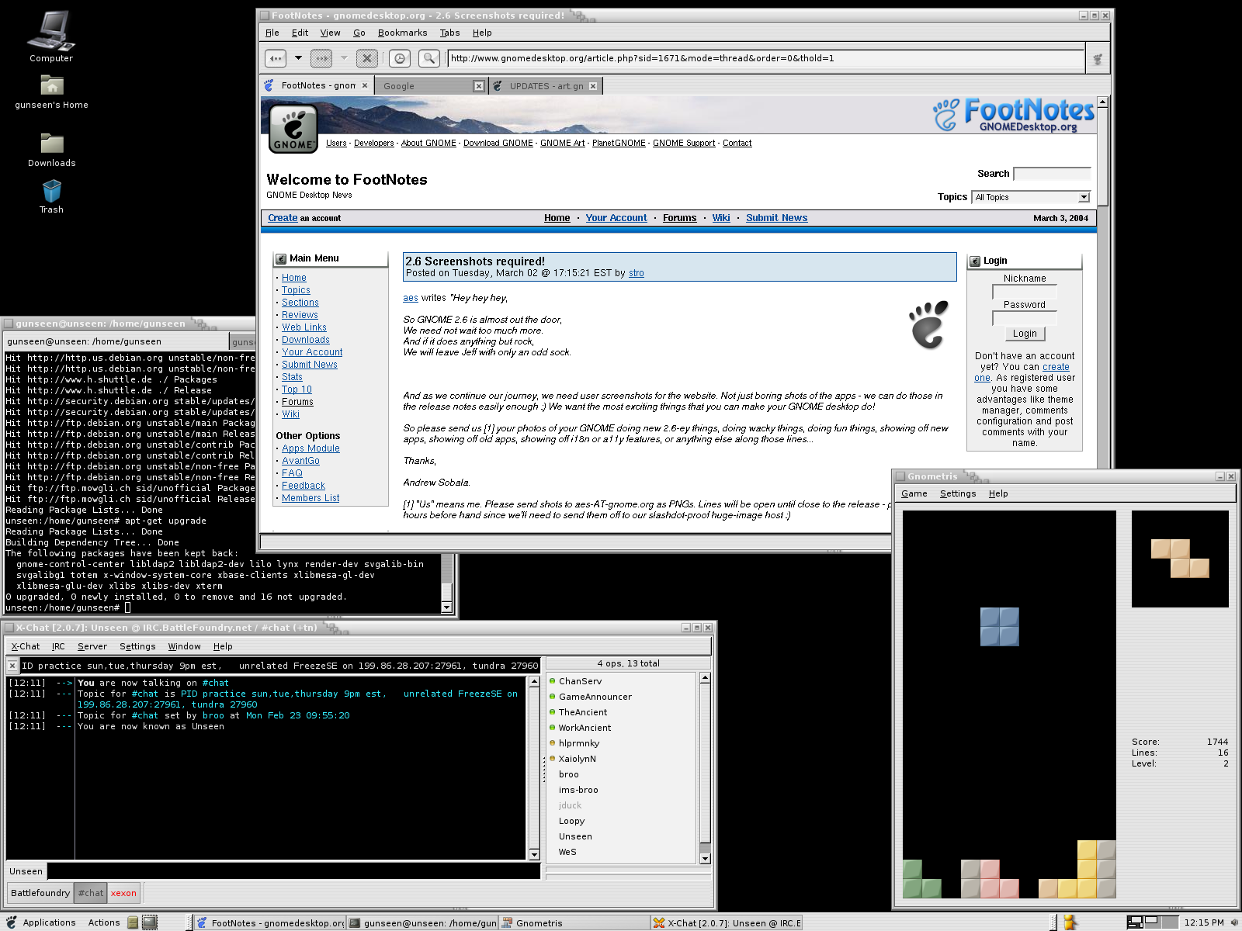Open browser History clock icon
The image size is (1242, 931).
[x=399, y=58]
